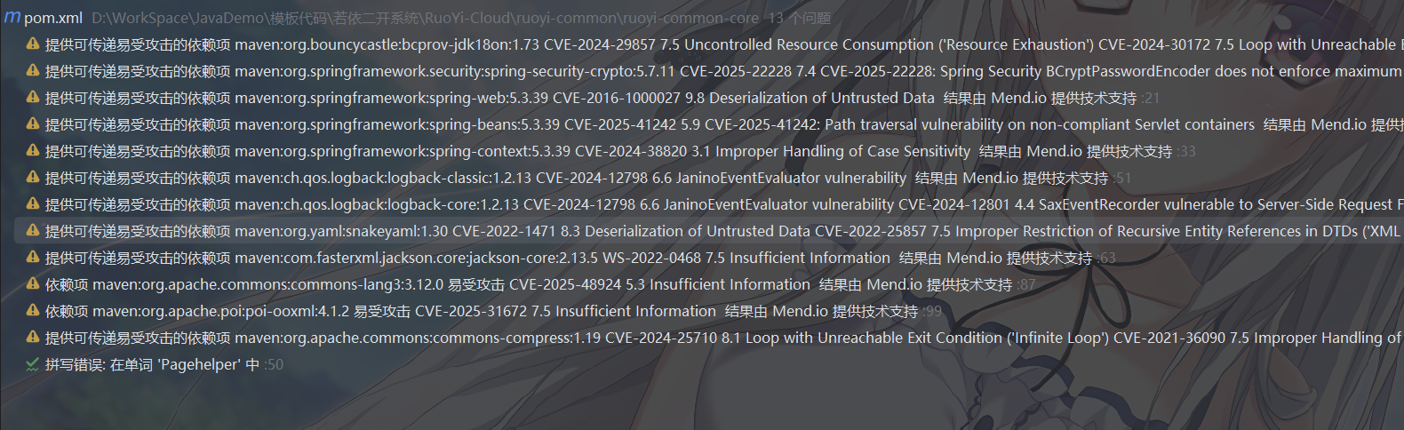1404x430 pixels.
Task: Click warning icon beside jackson-core entry
Action: (33, 257)
